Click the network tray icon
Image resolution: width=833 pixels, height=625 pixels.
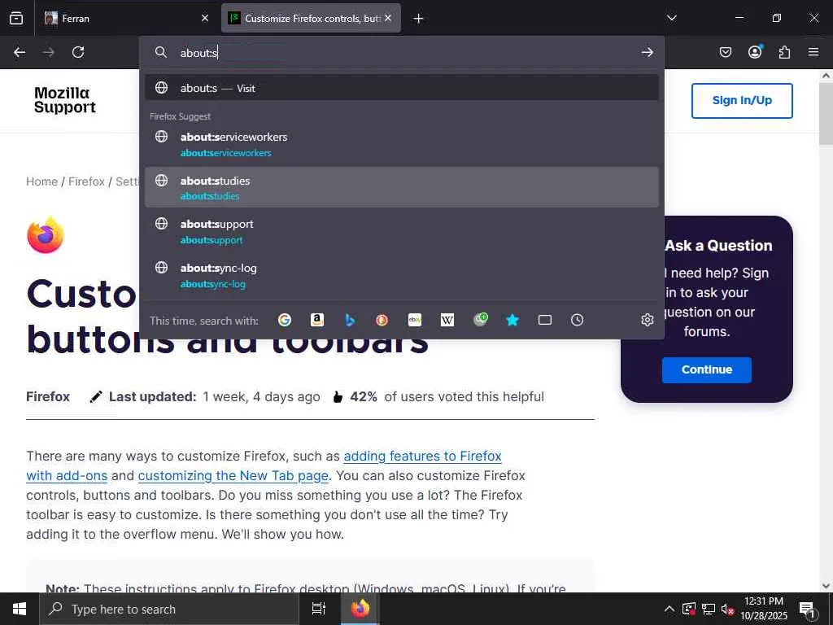[709, 609]
